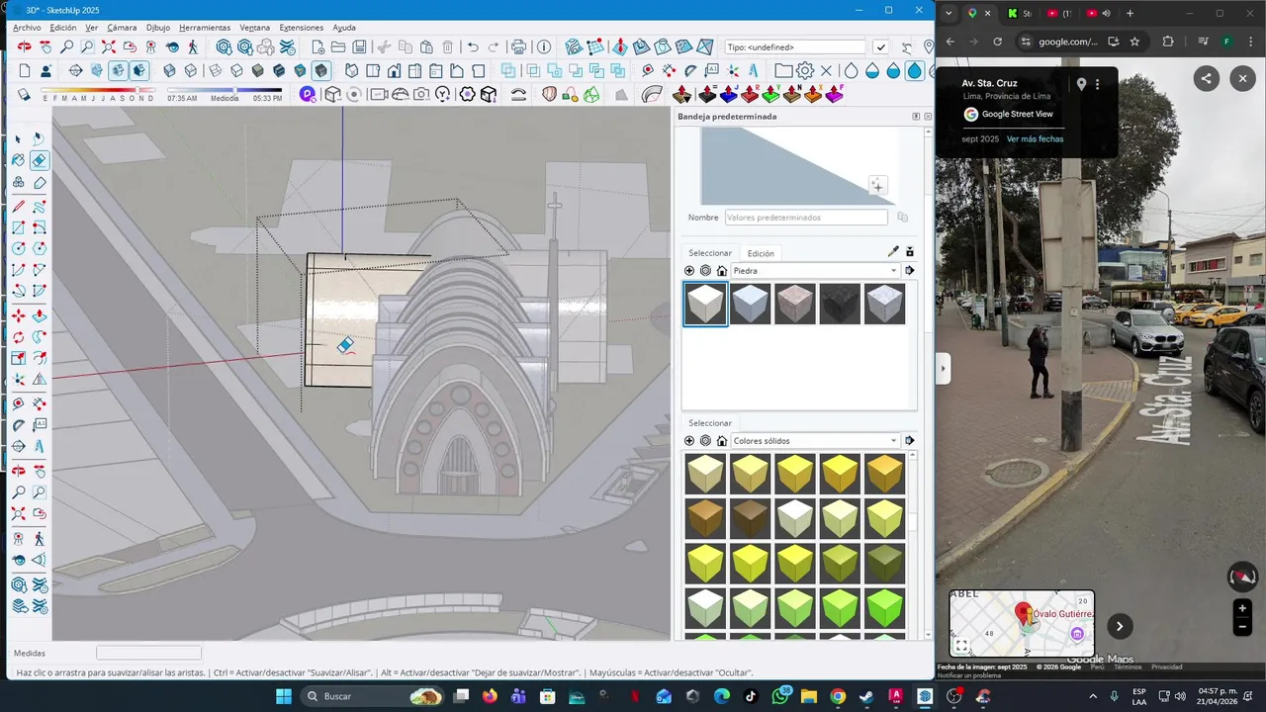Click the Print icon in toolbar
The width and height of the screenshot is (1266, 712).
point(518,46)
